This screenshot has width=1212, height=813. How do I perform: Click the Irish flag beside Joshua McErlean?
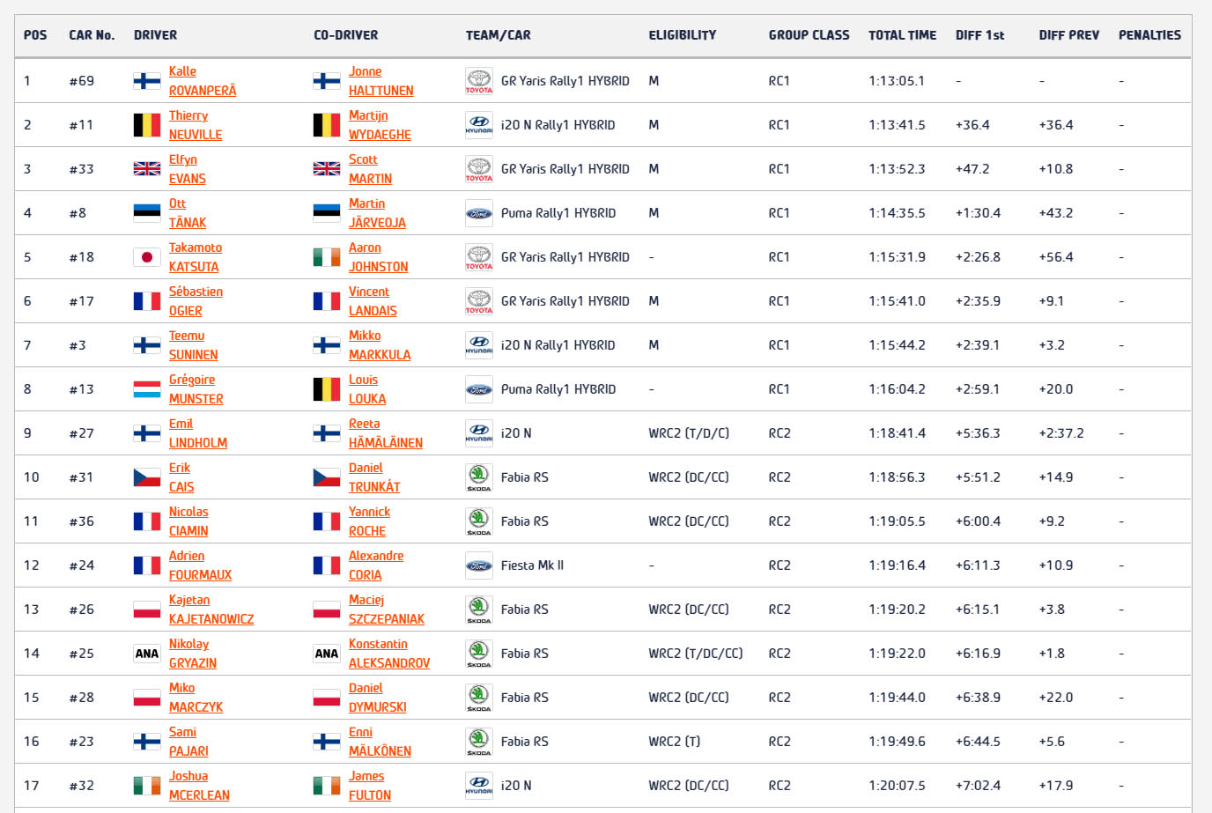[146, 786]
